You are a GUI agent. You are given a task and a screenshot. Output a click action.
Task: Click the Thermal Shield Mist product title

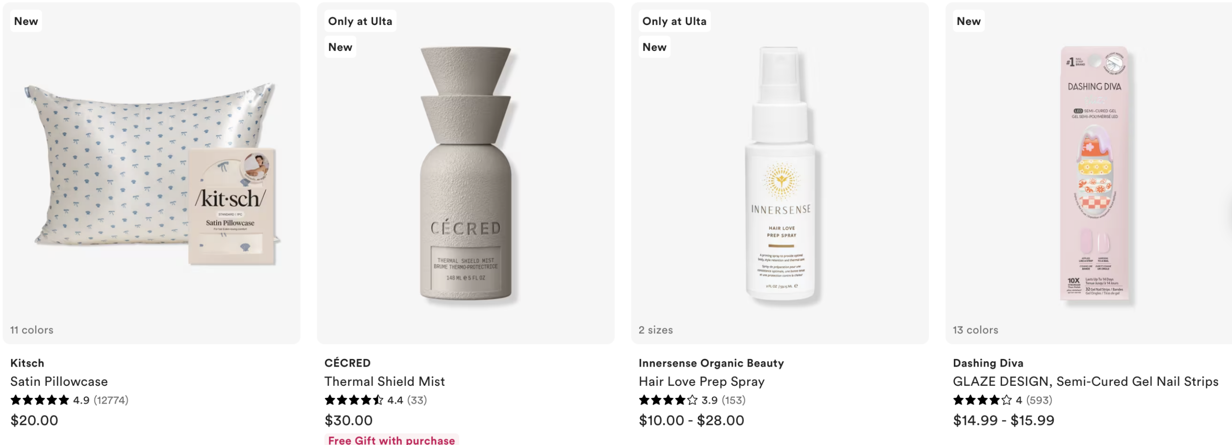(x=385, y=381)
